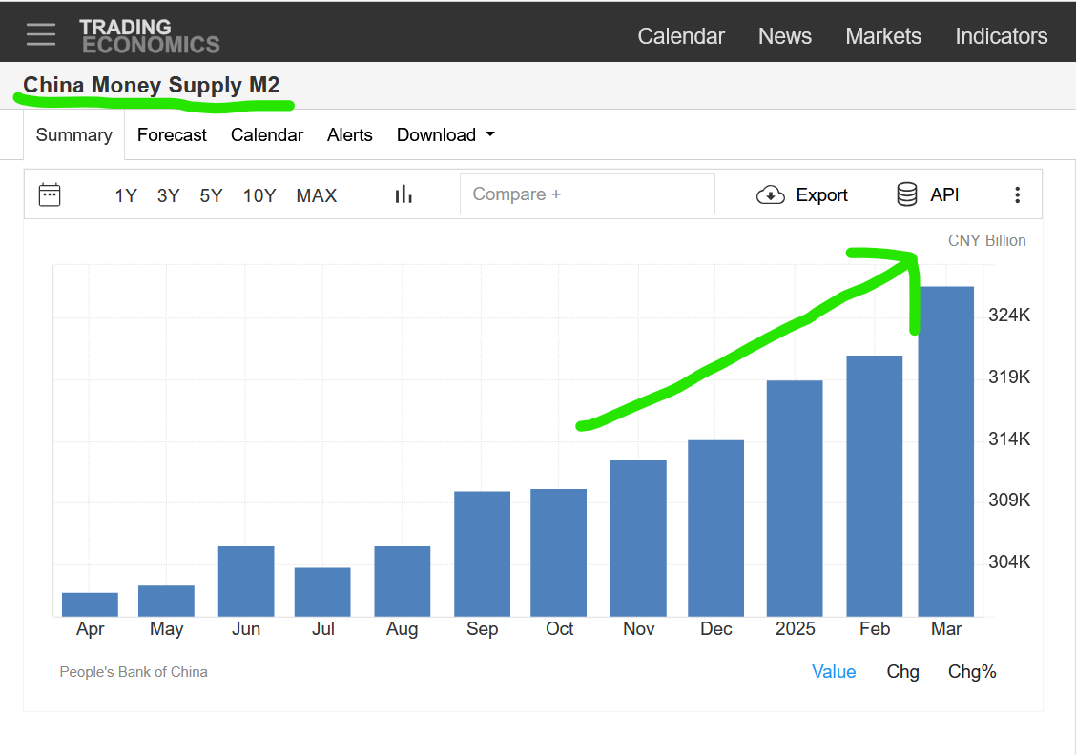The width and height of the screenshot is (1076, 755).
Task: Click the Oct bar in chart
Action: (x=559, y=553)
